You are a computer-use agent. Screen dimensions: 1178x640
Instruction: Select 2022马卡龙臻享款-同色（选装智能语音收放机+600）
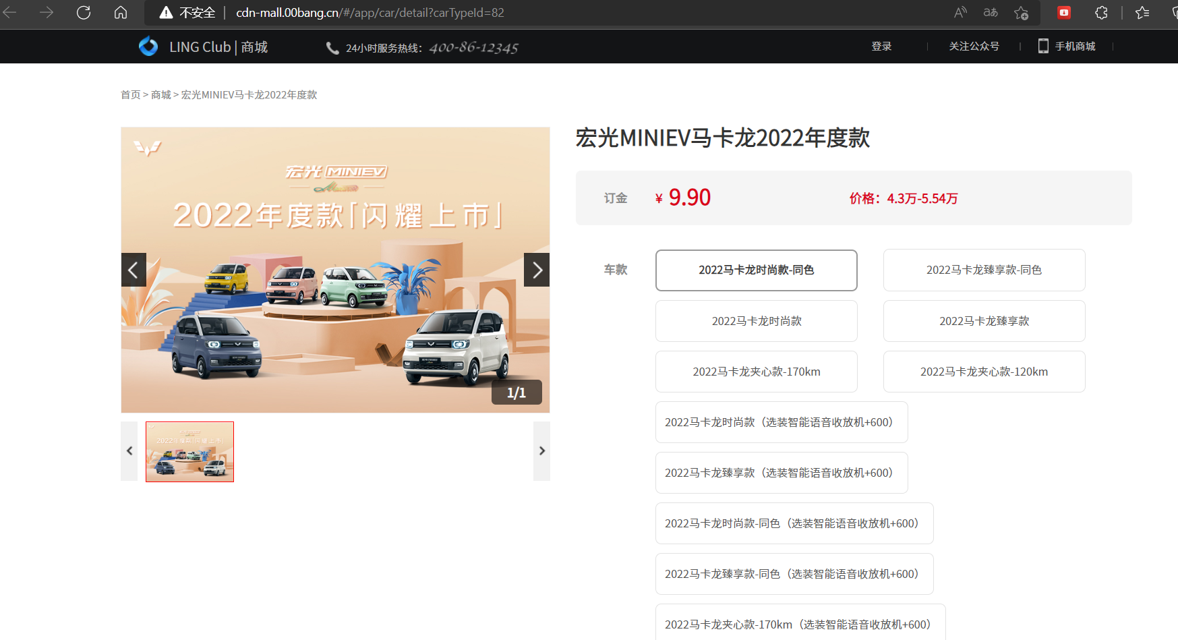point(794,574)
